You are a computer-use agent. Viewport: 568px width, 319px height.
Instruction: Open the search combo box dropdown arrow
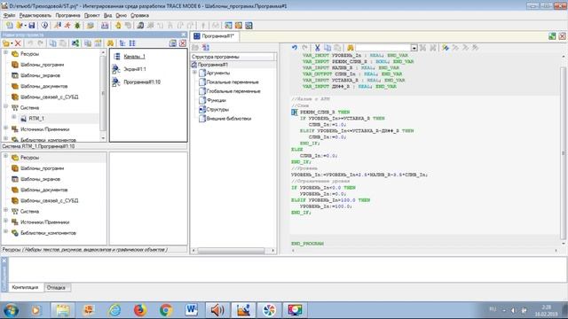[414, 48]
